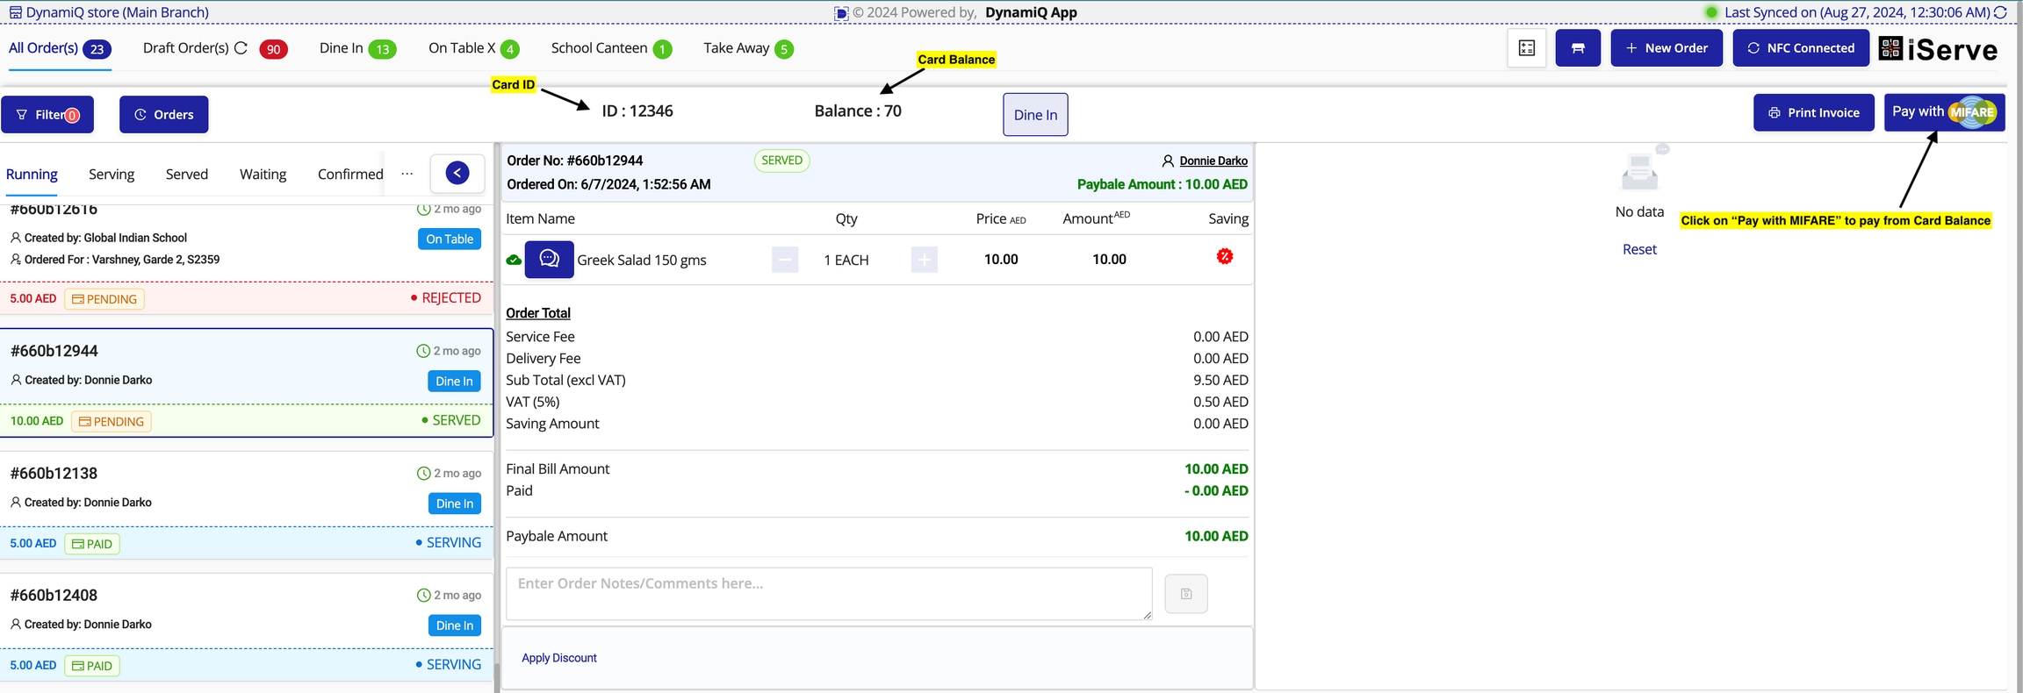Toggle the Dine In order type button
Image resolution: width=2023 pixels, height=693 pixels.
click(x=1034, y=115)
